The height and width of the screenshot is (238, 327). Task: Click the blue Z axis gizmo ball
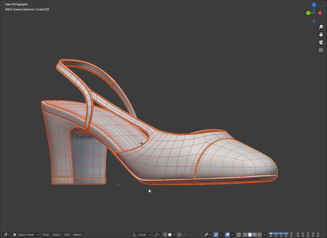click(314, 5)
